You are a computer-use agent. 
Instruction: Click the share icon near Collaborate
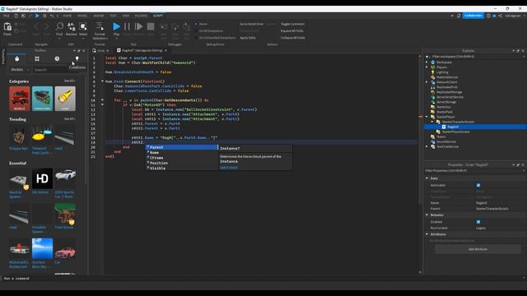click(500, 16)
